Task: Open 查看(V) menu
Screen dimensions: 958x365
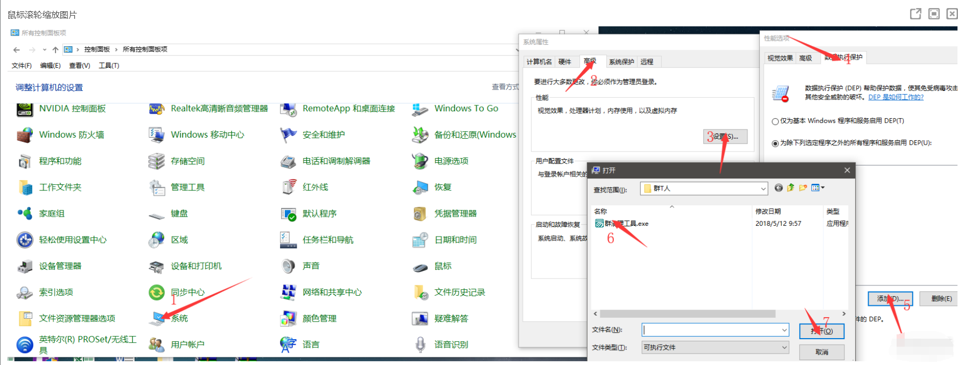Action: [79, 66]
